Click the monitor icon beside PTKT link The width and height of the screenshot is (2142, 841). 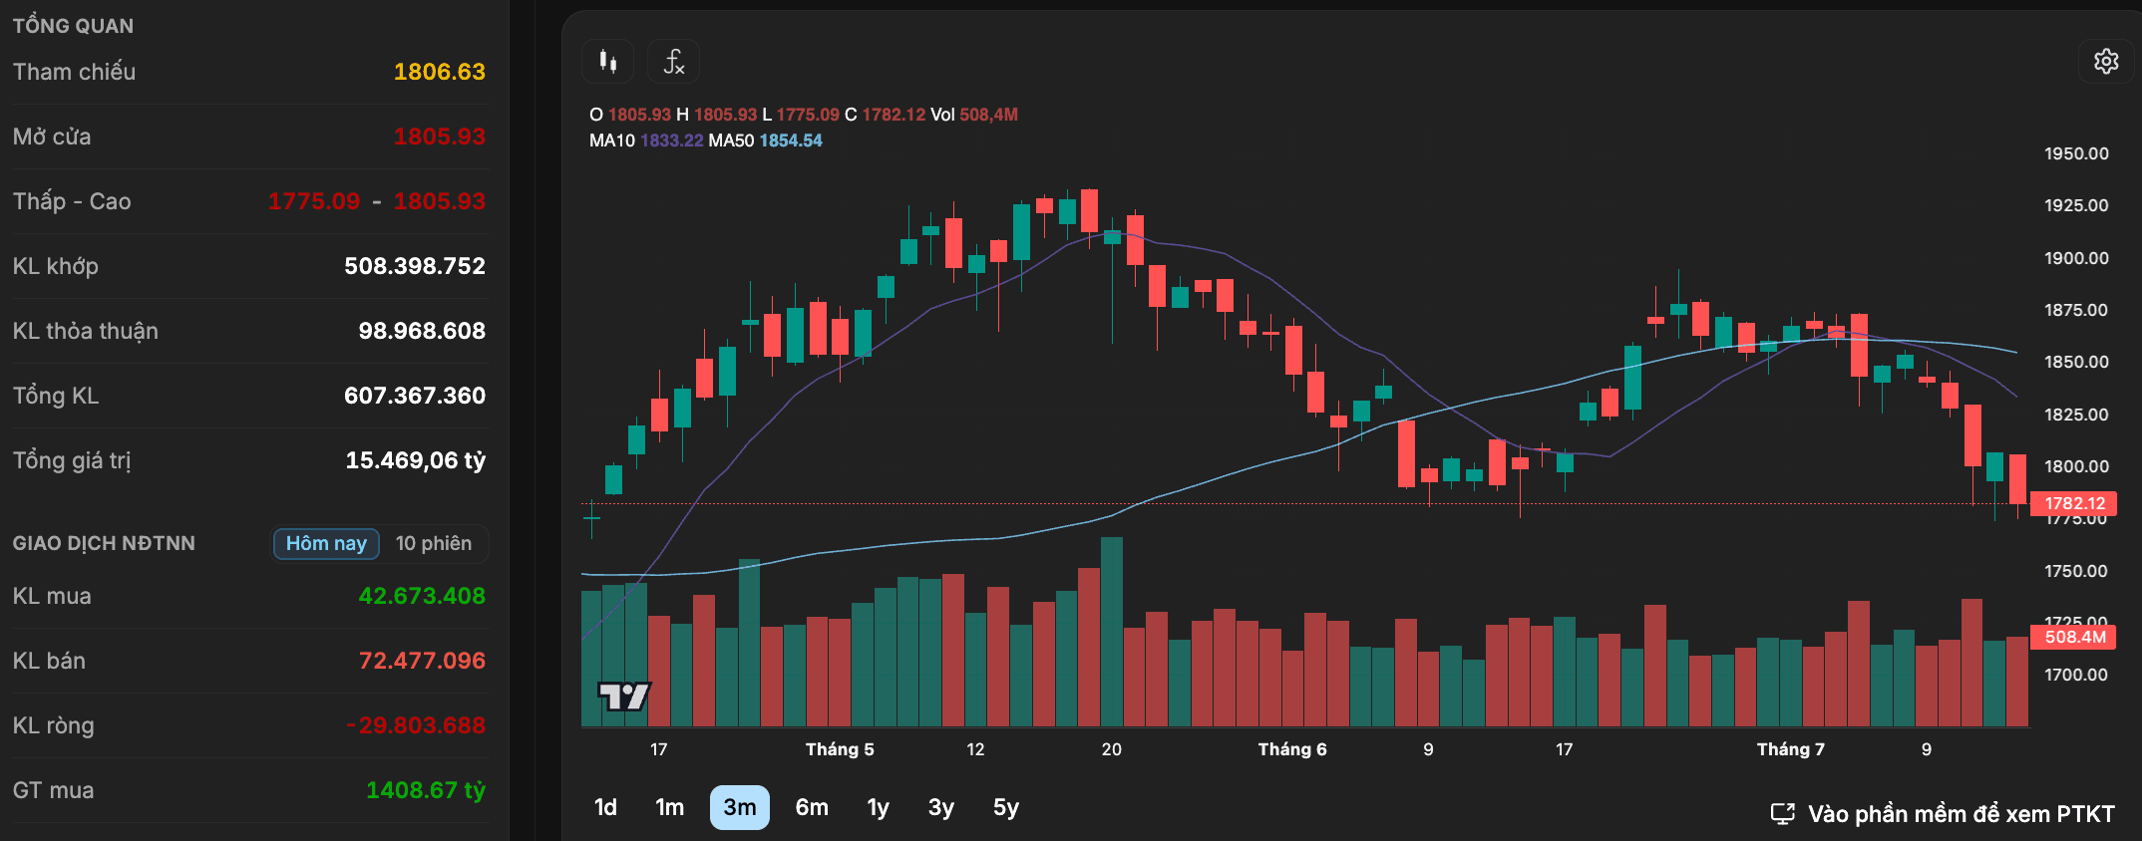point(1782,814)
